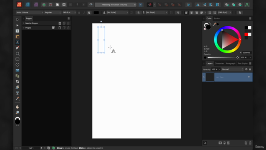Open the 149.3 pt font size dropdown
Viewport: 266px width, 150px height.
(x=69, y=12)
